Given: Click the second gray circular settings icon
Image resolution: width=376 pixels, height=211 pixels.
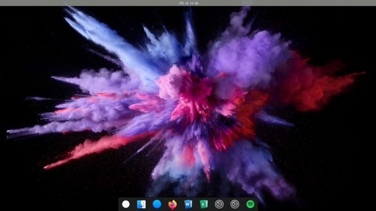Looking at the screenshot, I should 235,204.
